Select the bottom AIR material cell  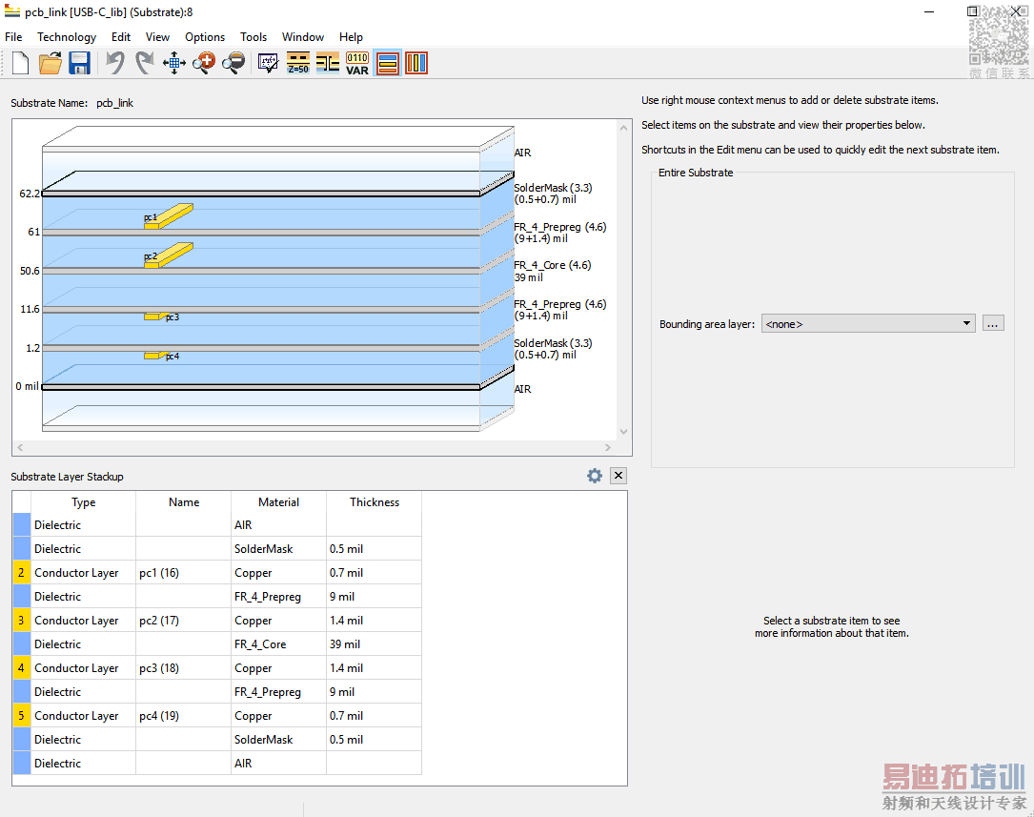[x=278, y=763]
